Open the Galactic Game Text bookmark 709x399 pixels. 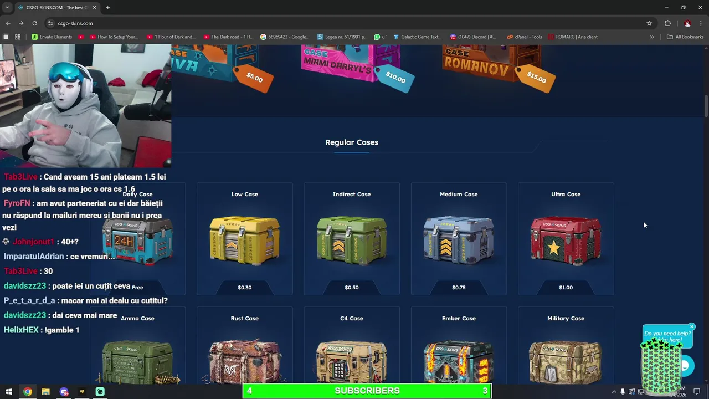[x=417, y=37]
